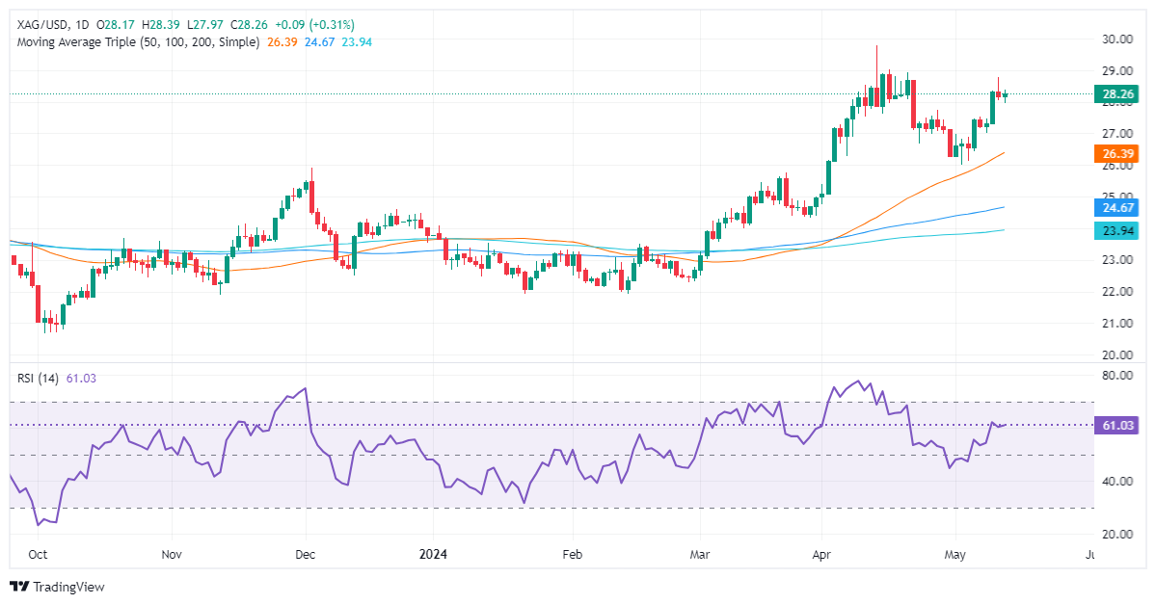
Task: Click the 20.00 RSI scale label
Action: pos(1116,534)
